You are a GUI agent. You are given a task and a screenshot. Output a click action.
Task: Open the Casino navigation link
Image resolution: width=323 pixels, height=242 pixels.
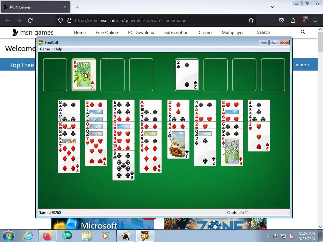205,32
